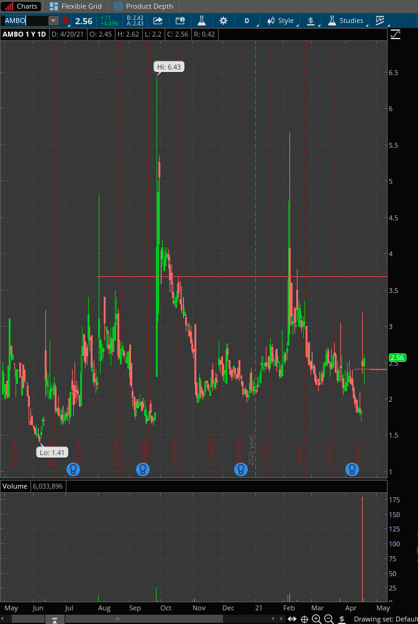Screen dimensions: 418x624
Task: Open the Studies menu
Action: [345, 20]
